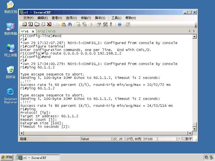The image size is (215, 161).
Task: Open the 工具(L) menu
Action: 116,18
